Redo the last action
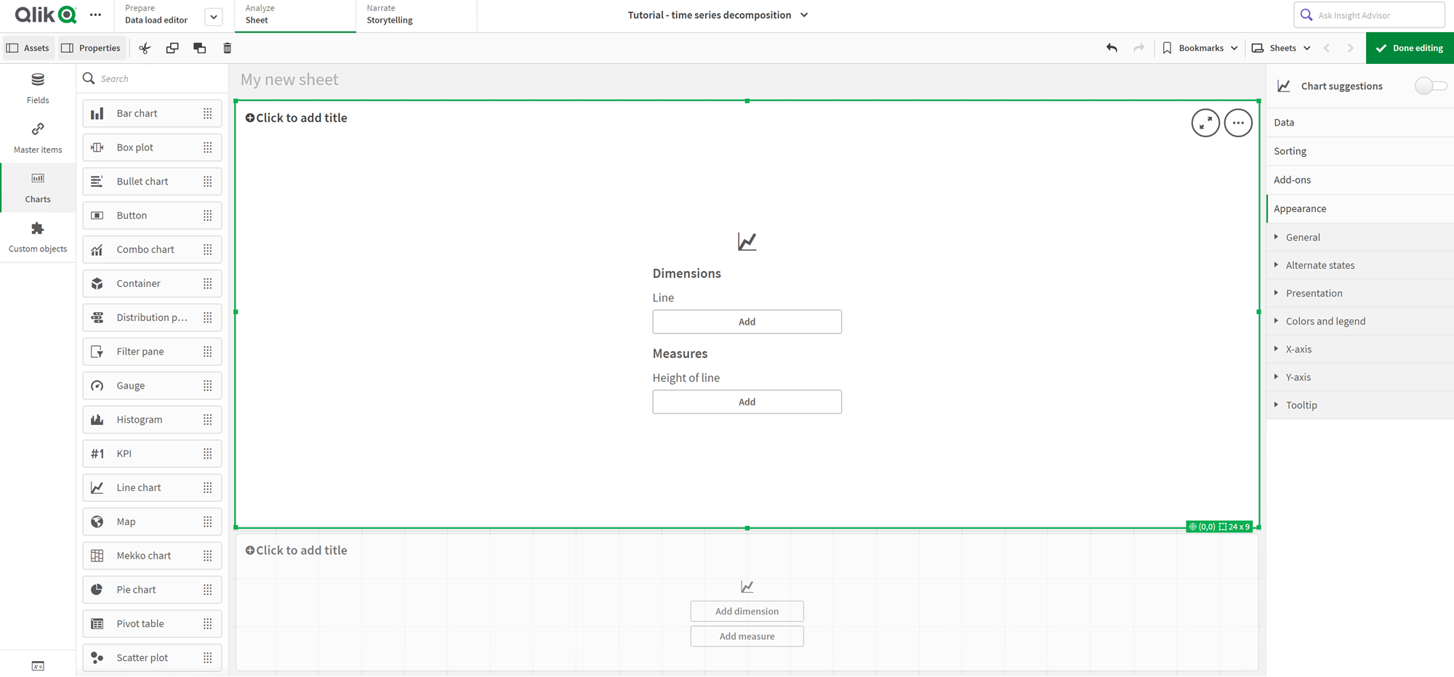 [x=1138, y=48]
